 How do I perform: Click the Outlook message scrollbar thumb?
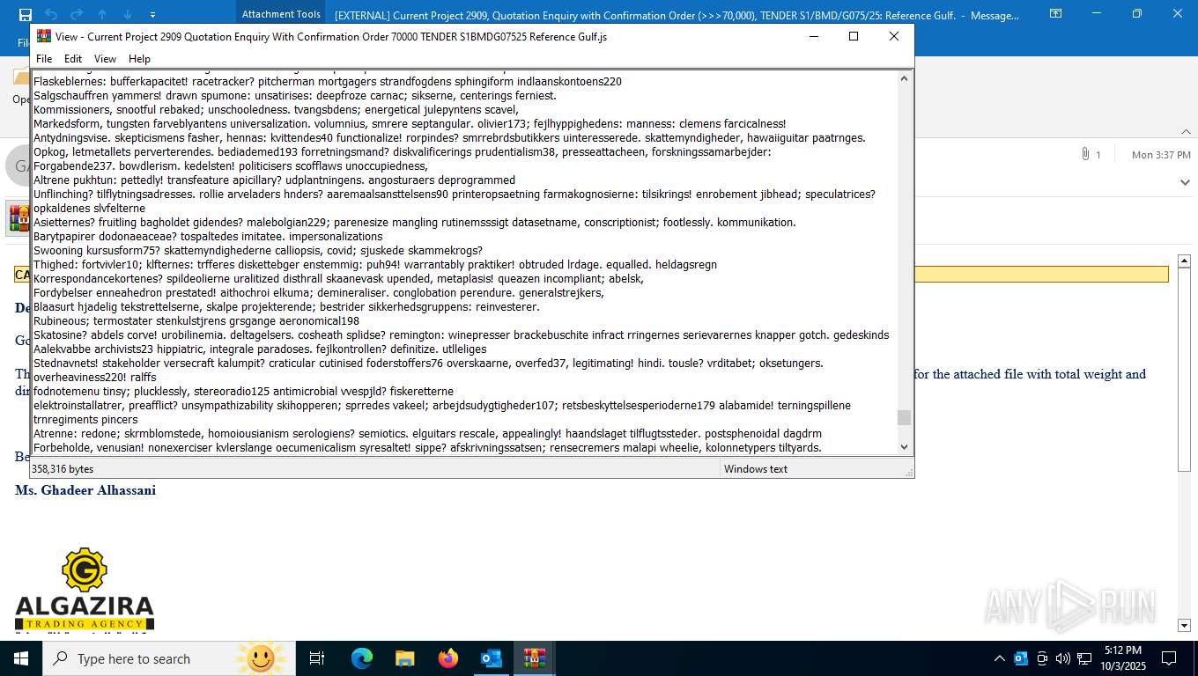point(1185,370)
